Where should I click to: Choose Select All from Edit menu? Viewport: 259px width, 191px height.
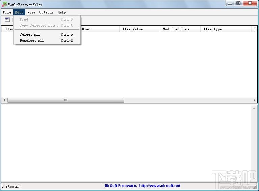47,34
